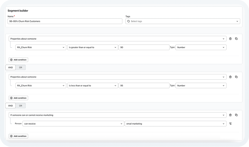249x147 pixels.
Task: Open the 'email marketing' channel dropdown
Action: click(175, 123)
